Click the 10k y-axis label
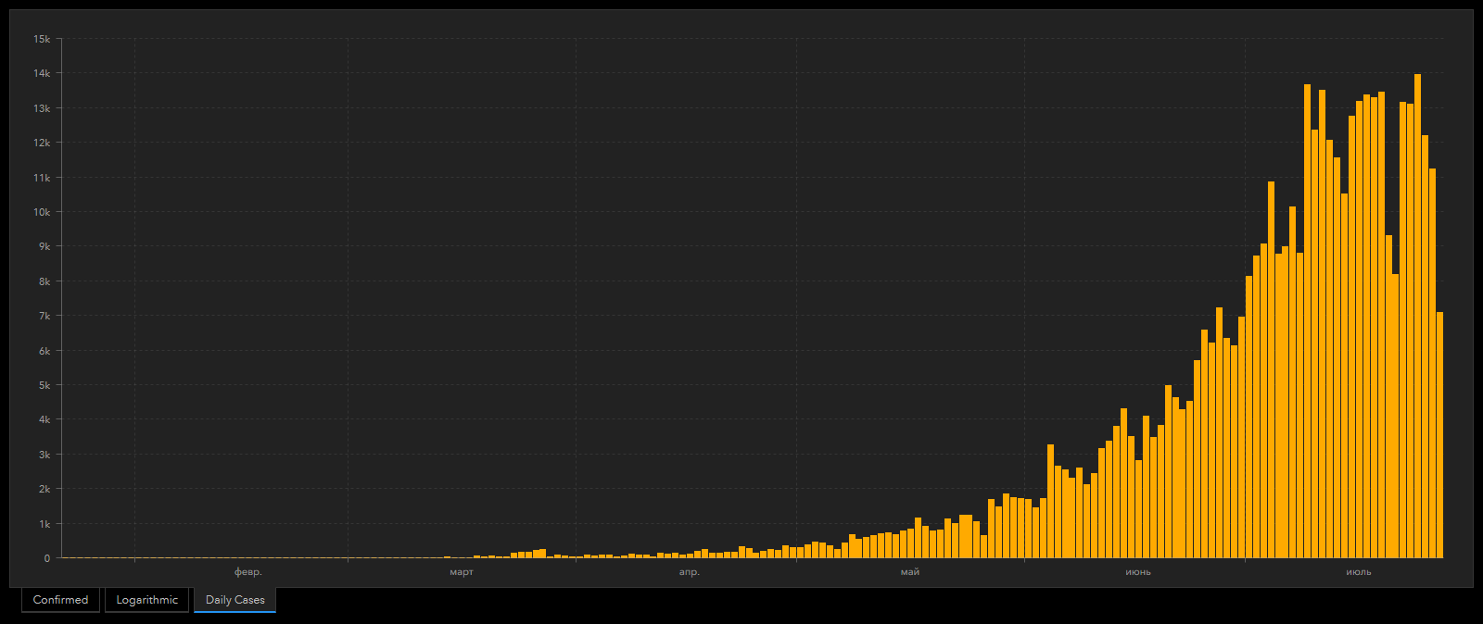 (x=42, y=212)
